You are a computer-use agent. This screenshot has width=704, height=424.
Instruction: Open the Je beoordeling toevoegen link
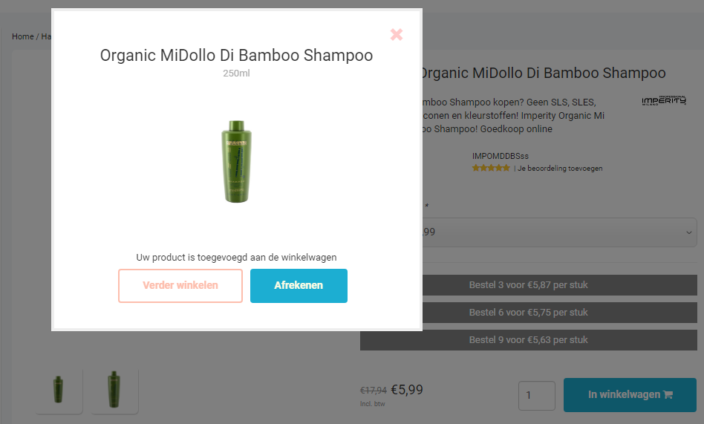560,169
